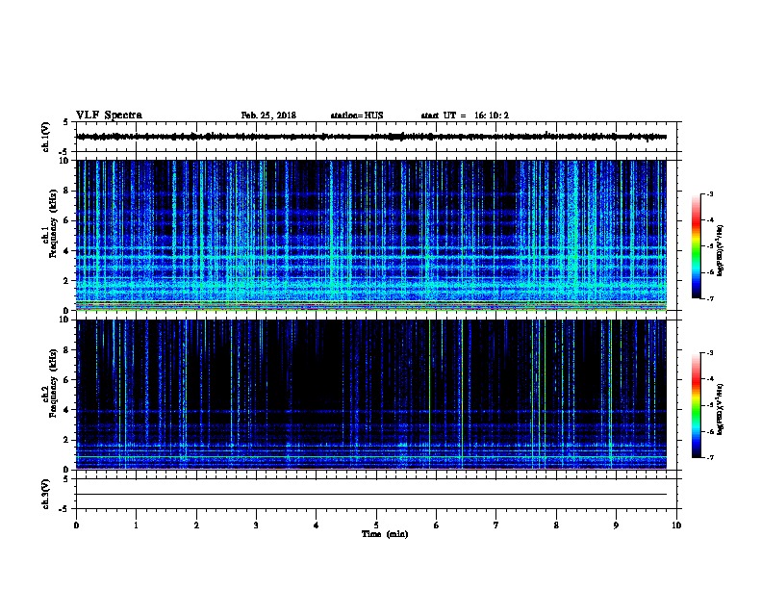This screenshot has width=762, height=589.
Task: Click the time axis tick label '7'
Action: pyautogui.click(x=496, y=525)
